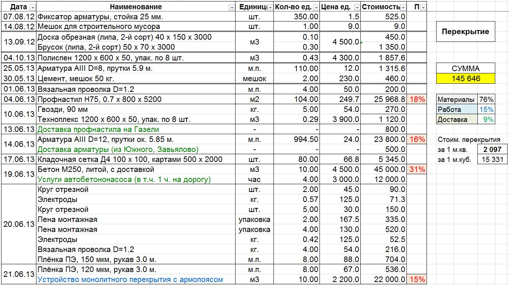Image resolution: width=509 pixels, height=285 pixels.
Task: Select the blue Устройство монолитного перекрытия cell
Action: pyautogui.click(x=136, y=279)
